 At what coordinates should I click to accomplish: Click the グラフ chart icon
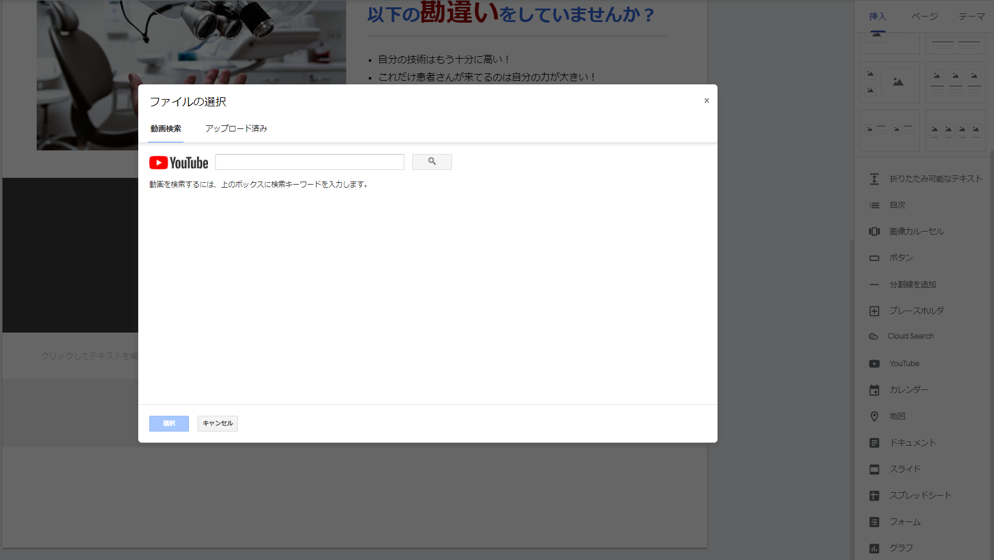click(x=874, y=548)
